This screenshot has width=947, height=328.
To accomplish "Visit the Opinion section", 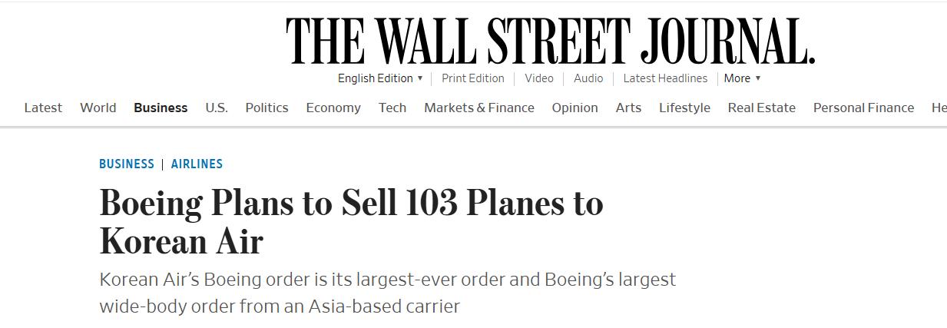I will 574,108.
